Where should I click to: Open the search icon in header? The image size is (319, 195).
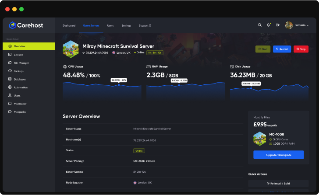pos(259,25)
